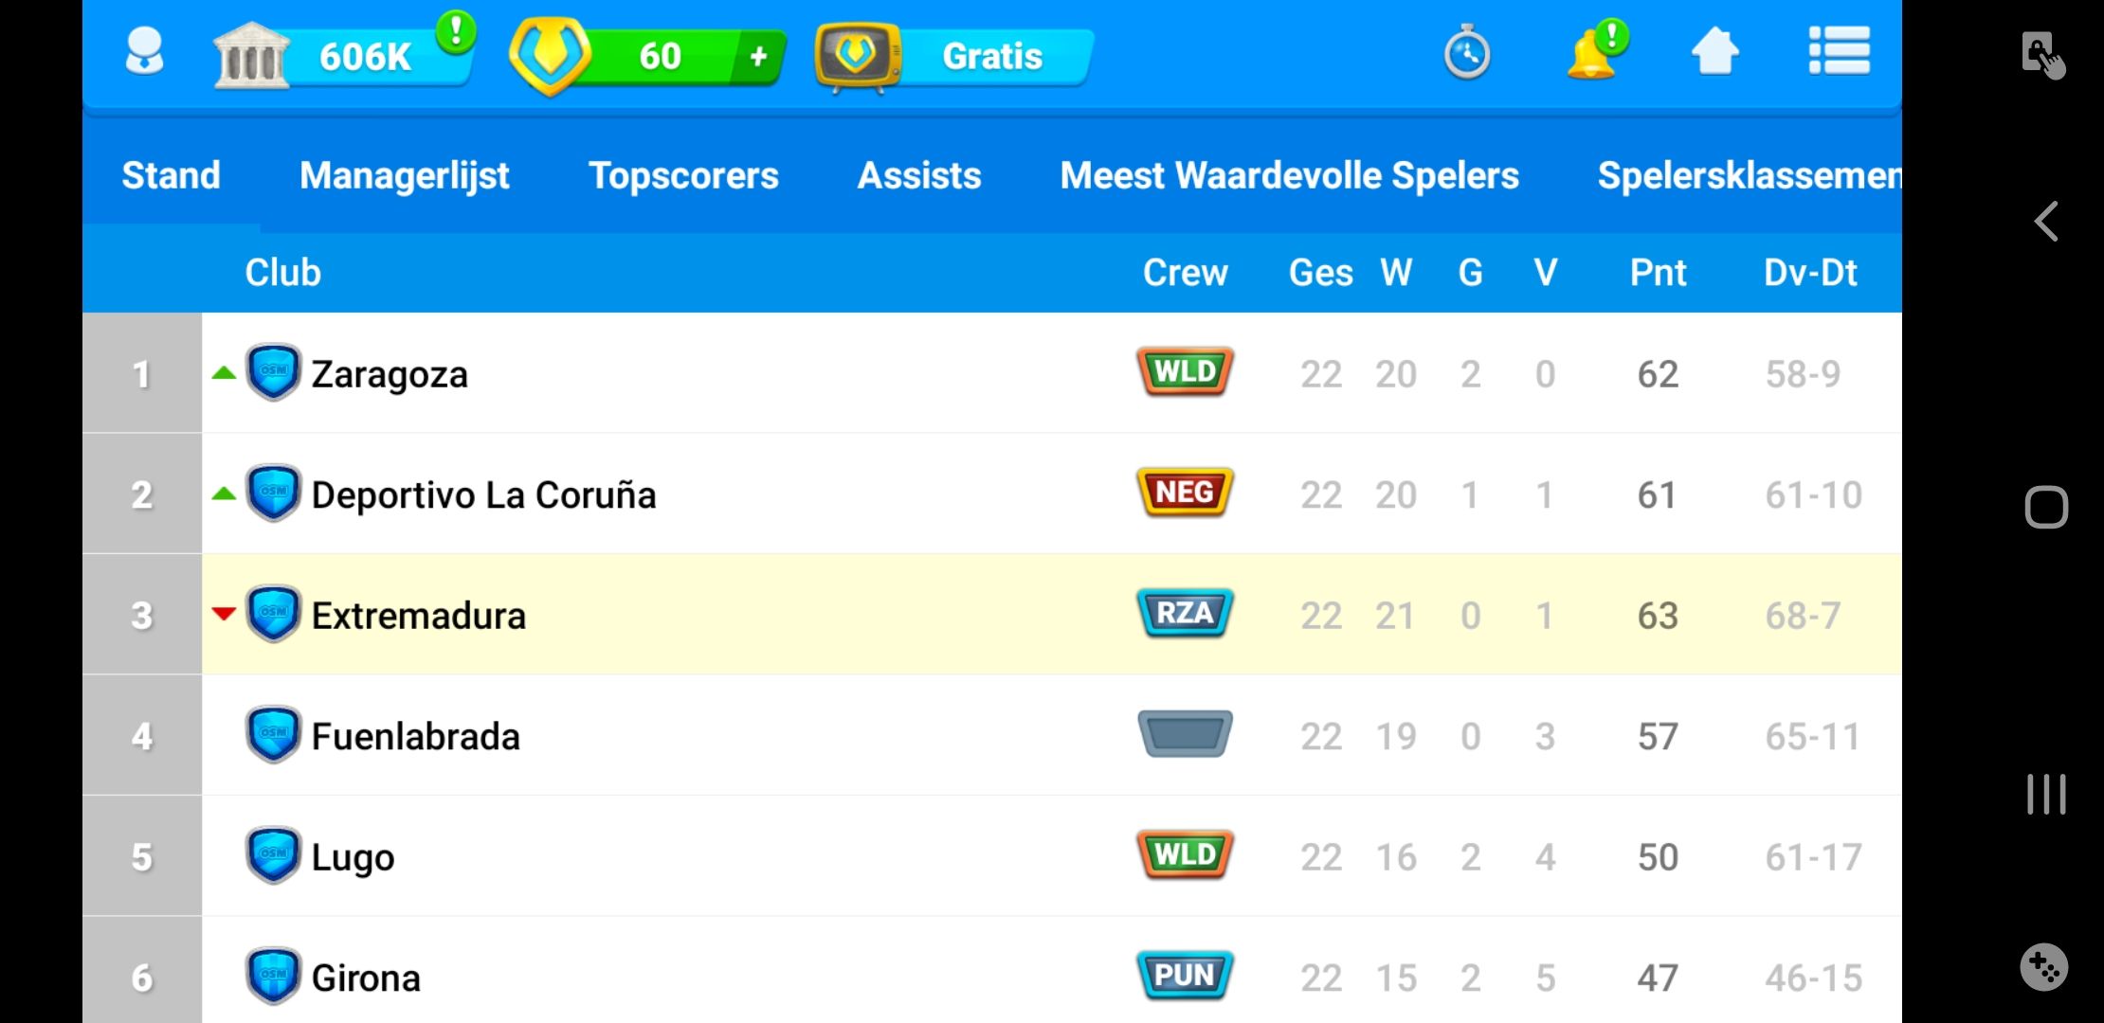Select Meest Waardevolle Spelers tab
Screen dimensions: 2104x1023
[1289, 175]
